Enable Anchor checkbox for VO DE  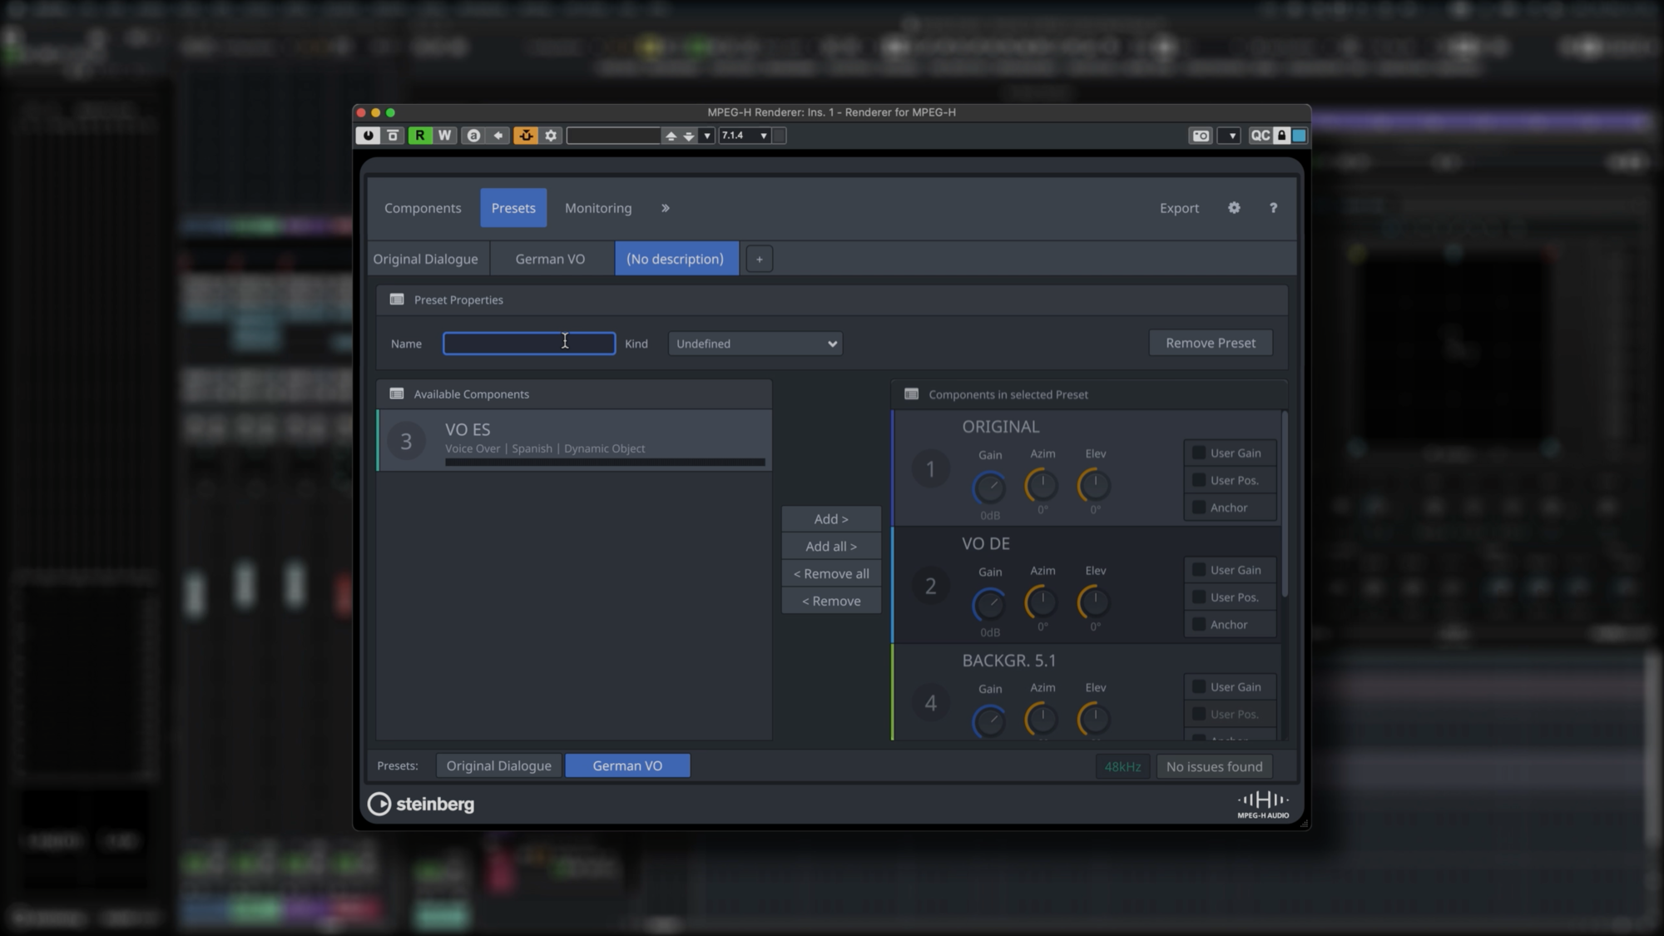point(1199,625)
